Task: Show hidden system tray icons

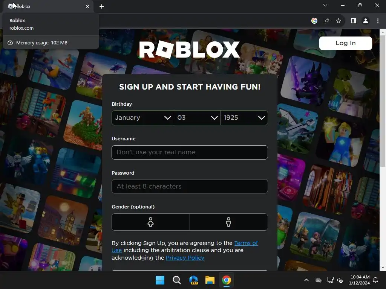Action: (306, 280)
